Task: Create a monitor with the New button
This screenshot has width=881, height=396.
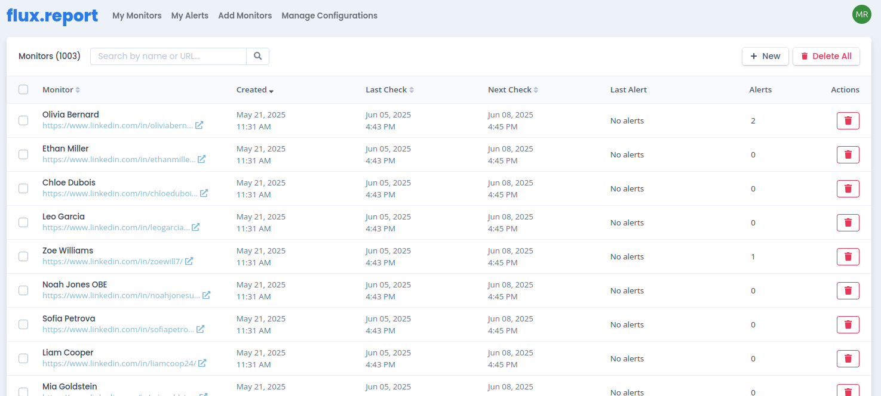Action: [x=765, y=55]
